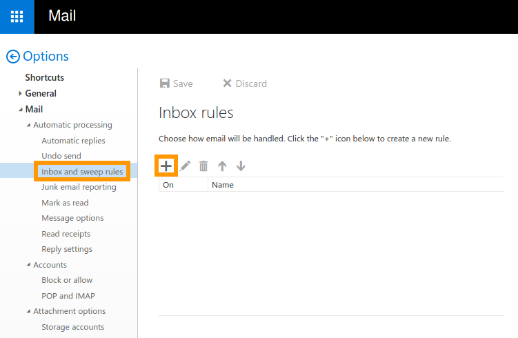Click the Name column header
518x338 pixels.
coord(223,185)
